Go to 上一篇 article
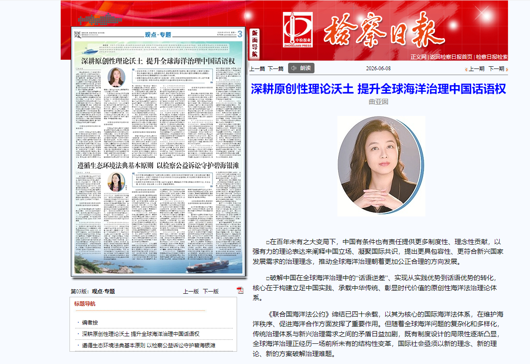Screen dimensions: 530x364 point(257,68)
